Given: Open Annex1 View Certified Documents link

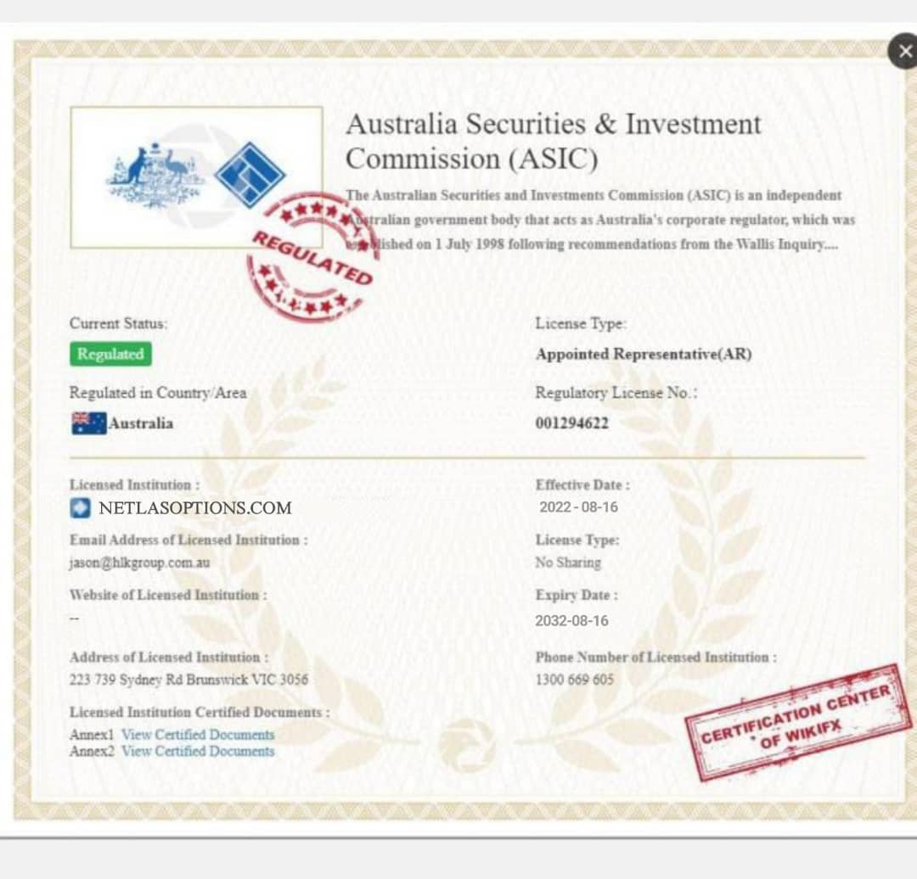Looking at the screenshot, I should [x=198, y=735].
